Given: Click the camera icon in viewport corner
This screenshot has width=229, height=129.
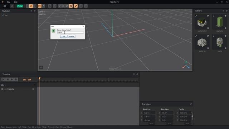Looking at the screenshot, I should click(41, 67).
